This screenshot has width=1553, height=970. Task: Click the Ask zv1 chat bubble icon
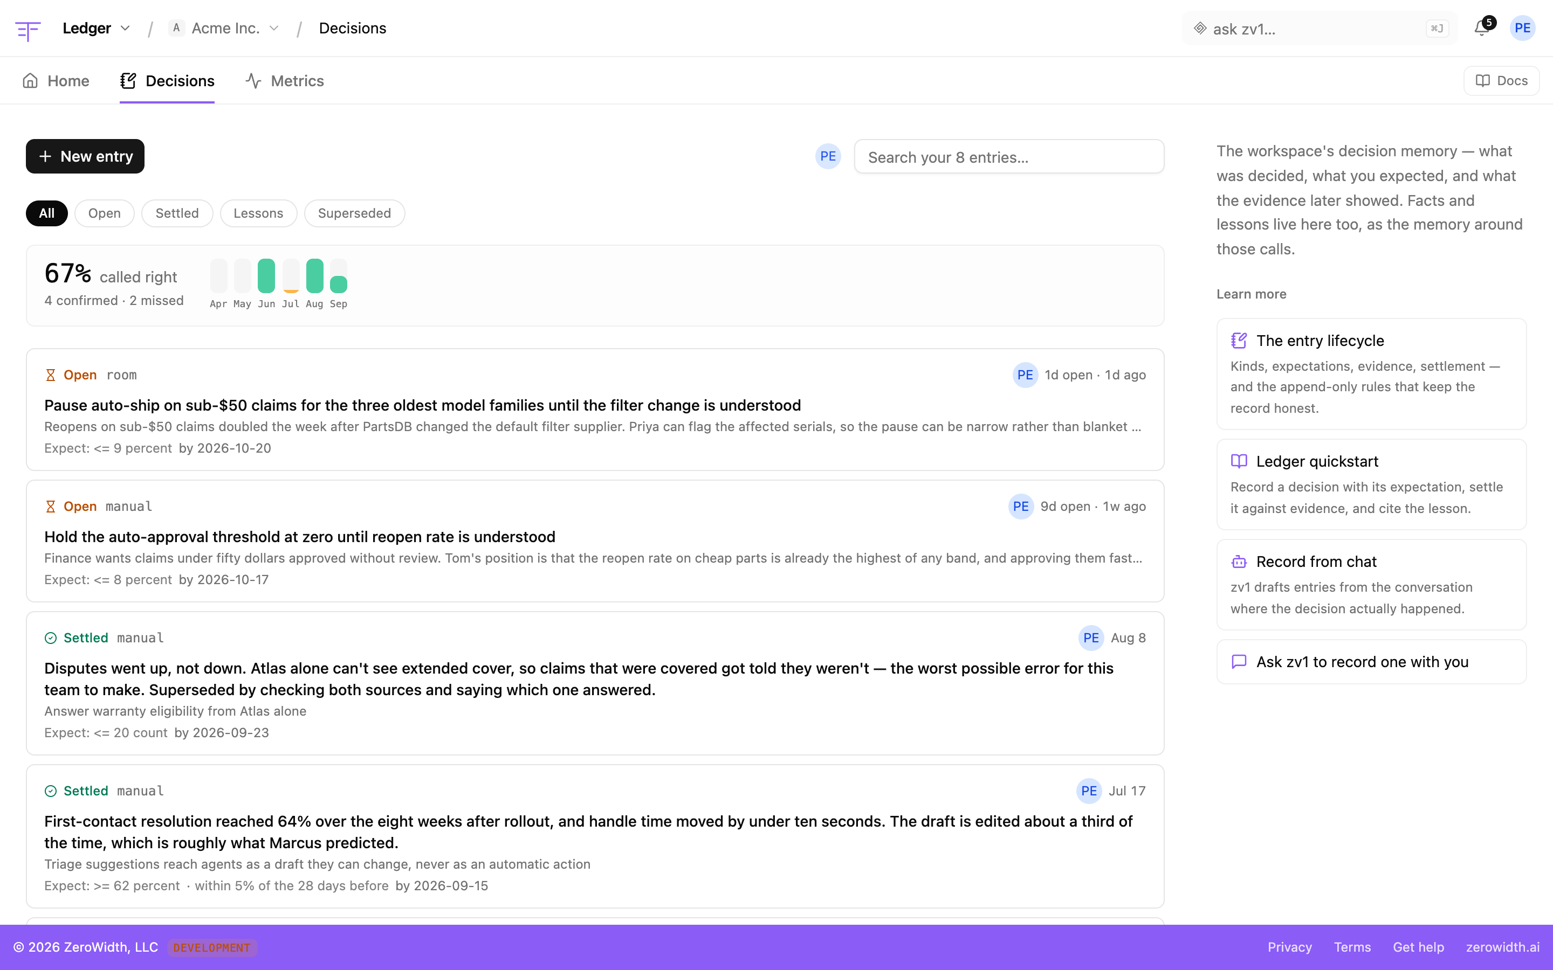click(1239, 661)
